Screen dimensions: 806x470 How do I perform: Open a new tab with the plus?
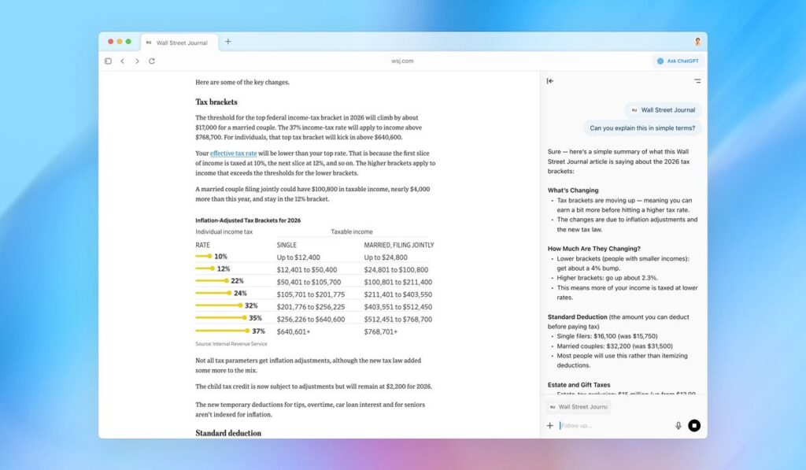click(228, 42)
